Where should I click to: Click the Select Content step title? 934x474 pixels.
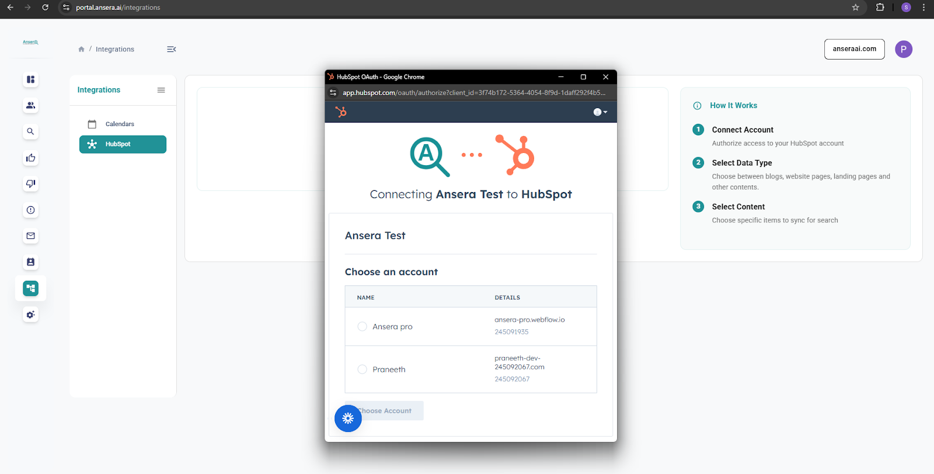(738, 207)
